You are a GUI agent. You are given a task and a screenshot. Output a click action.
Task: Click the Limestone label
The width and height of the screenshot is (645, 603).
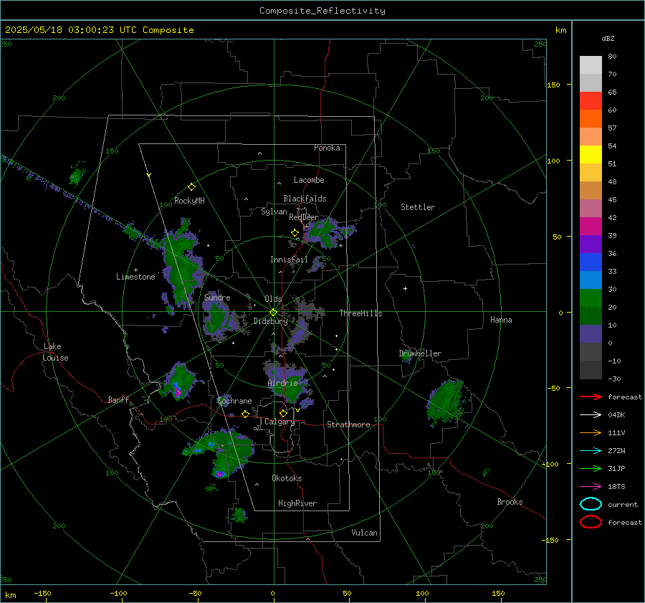click(x=135, y=277)
